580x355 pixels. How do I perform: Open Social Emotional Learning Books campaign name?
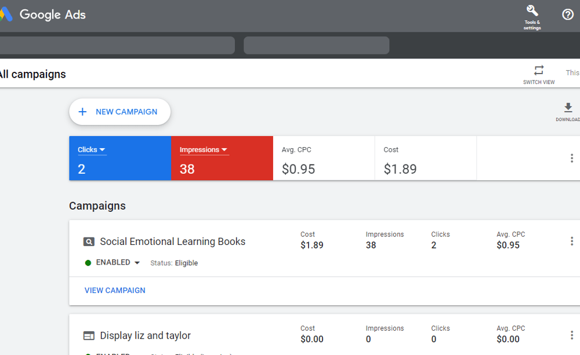coord(172,241)
